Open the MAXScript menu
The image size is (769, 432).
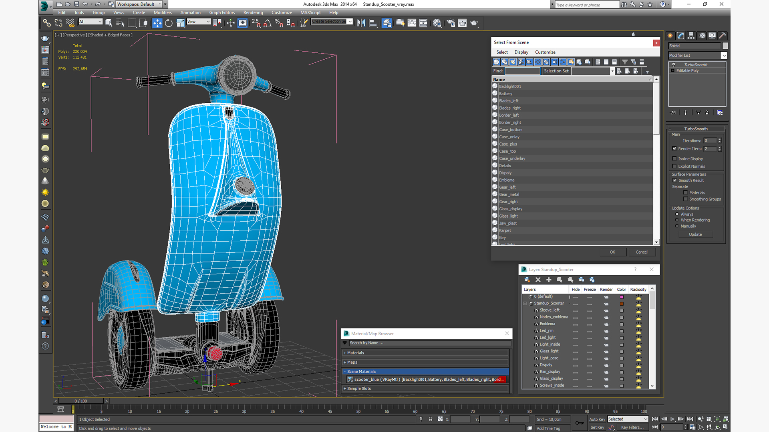[x=310, y=12]
